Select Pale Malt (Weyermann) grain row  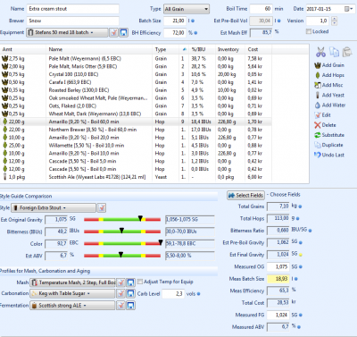[x=136, y=59]
